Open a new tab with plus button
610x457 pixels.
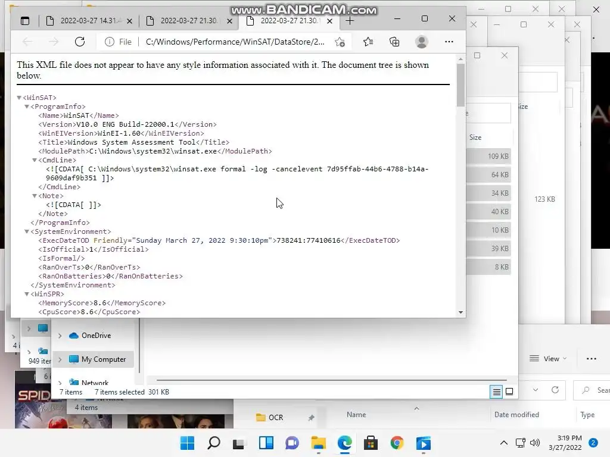coord(350,21)
